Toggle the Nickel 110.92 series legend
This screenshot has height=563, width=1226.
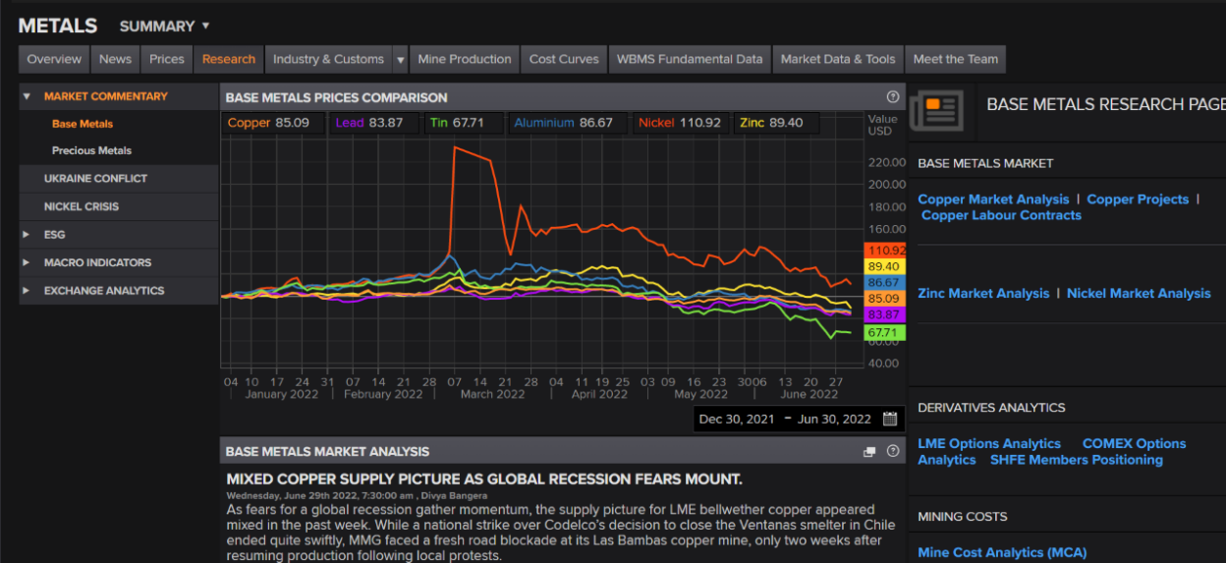coord(680,123)
